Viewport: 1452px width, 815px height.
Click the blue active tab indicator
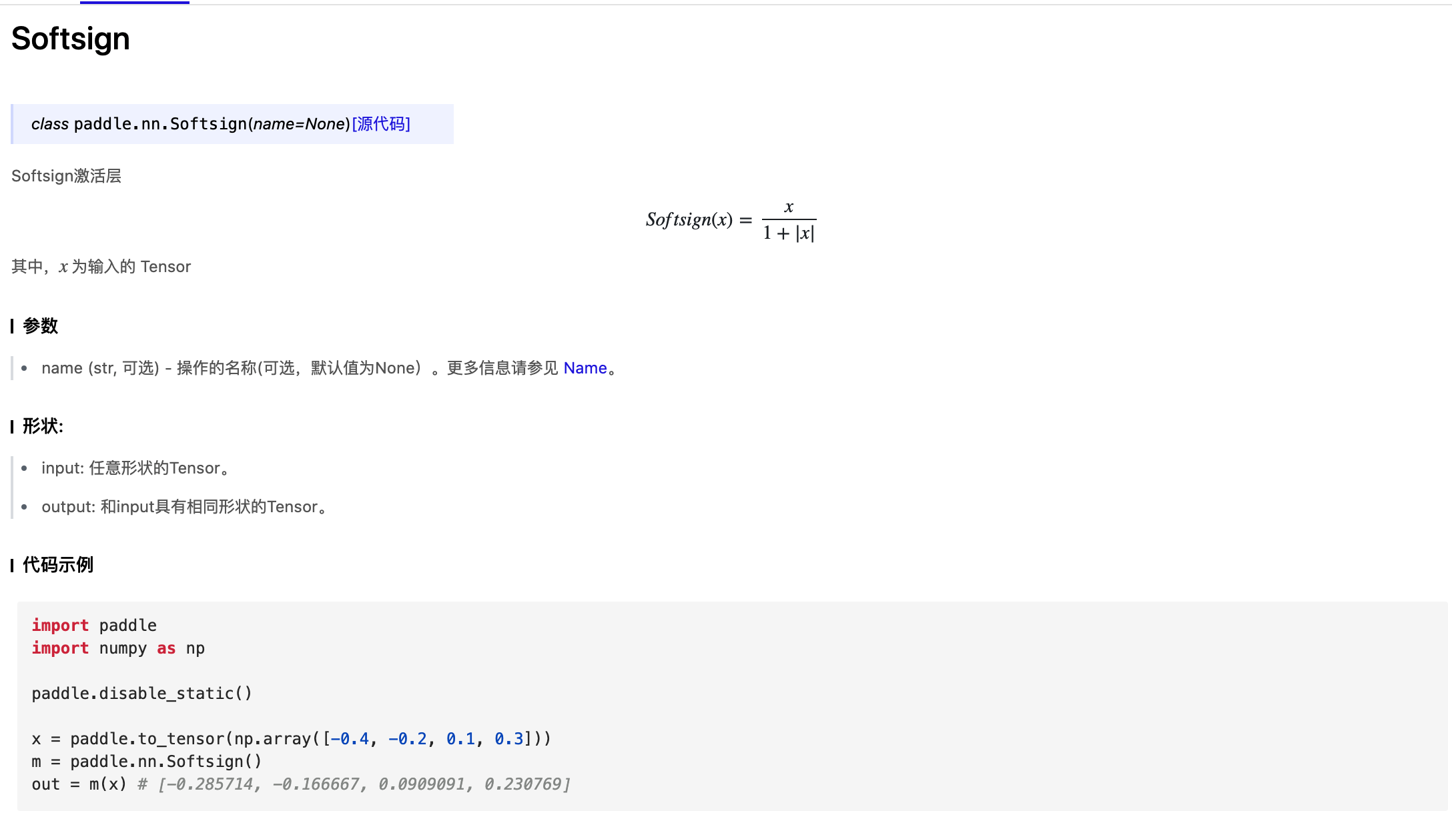click(x=135, y=3)
